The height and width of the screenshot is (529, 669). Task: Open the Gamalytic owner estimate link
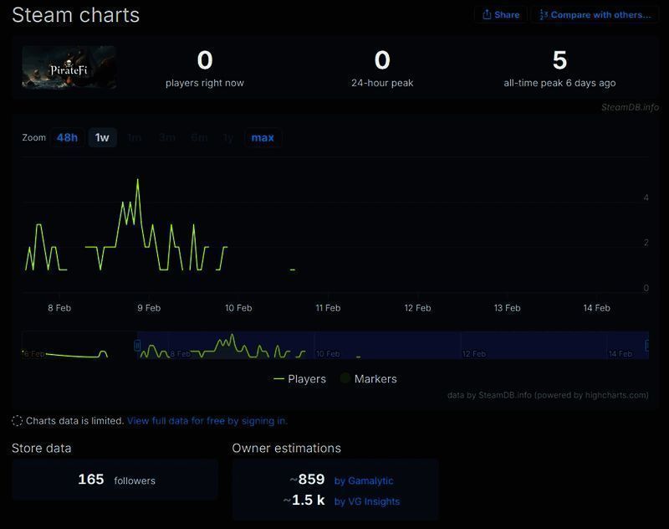(364, 480)
